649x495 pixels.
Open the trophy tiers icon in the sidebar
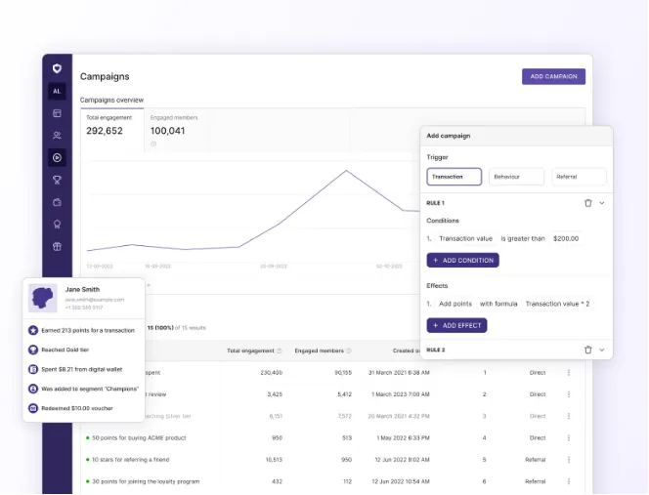coord(57,180)
